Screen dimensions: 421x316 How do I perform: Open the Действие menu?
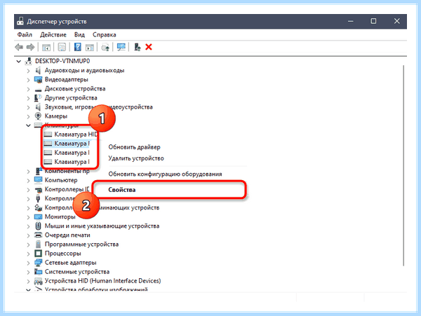pos(53,34)
